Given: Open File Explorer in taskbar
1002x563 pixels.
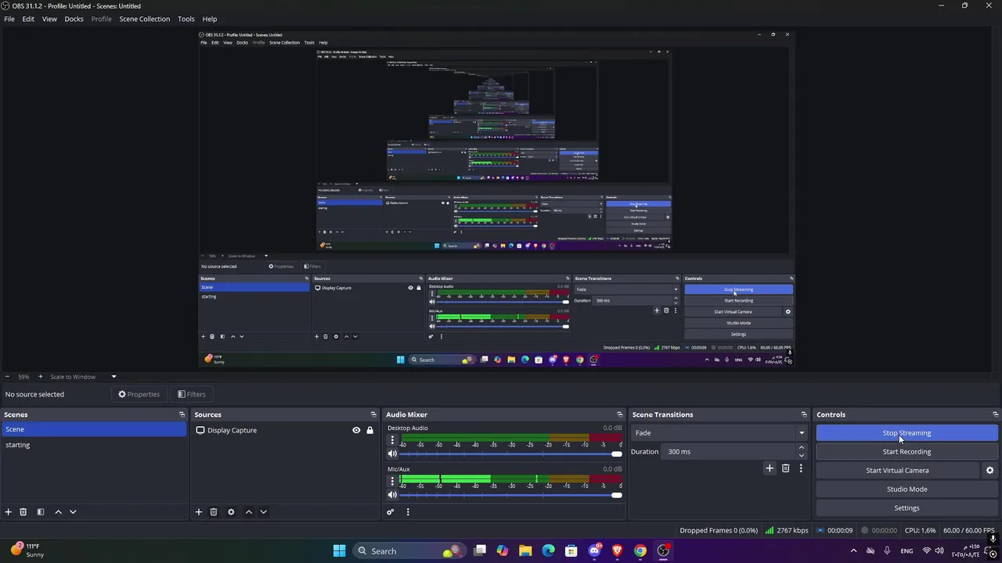Looking at the screenshot, I should (525, 551).
